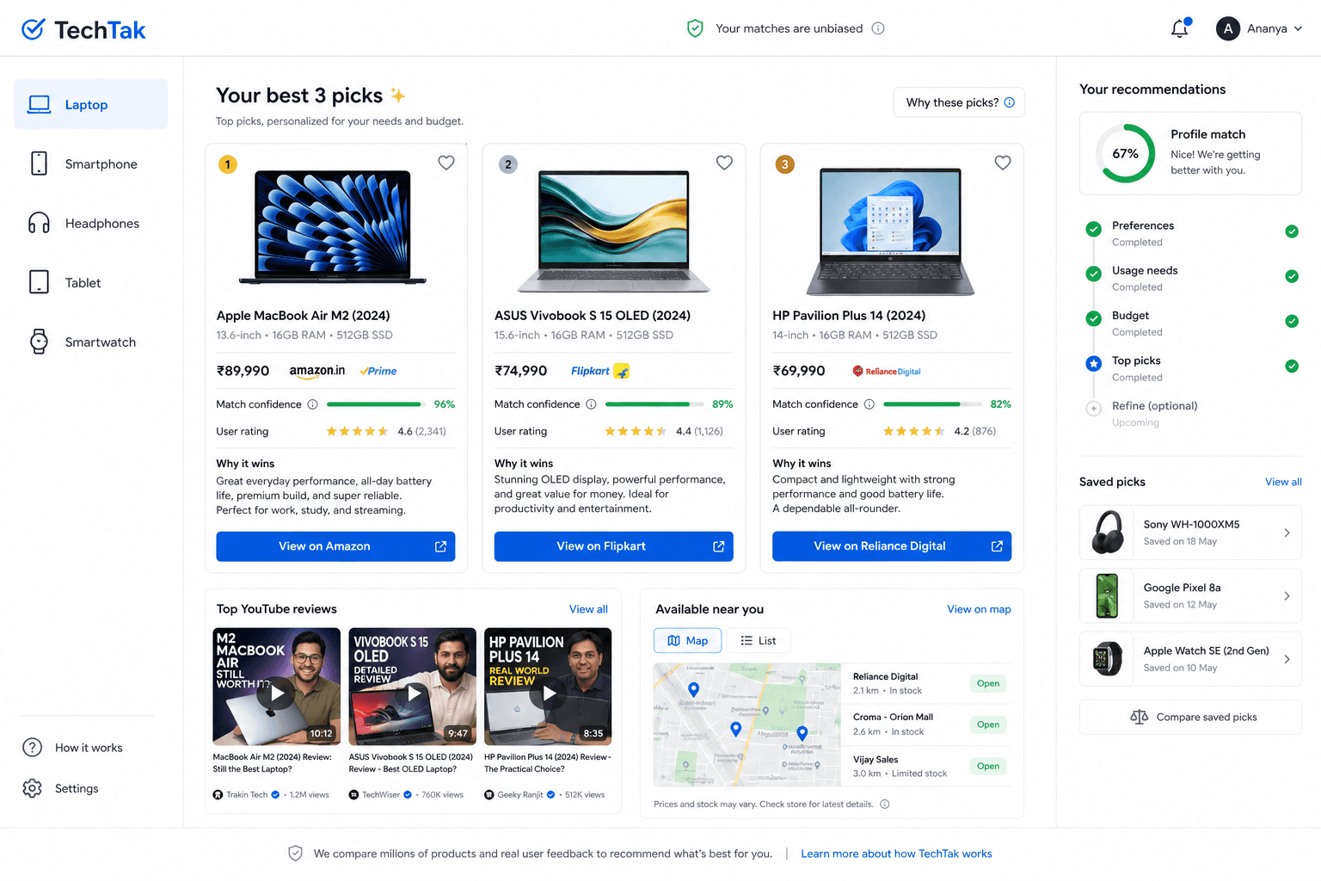Click the Trakin Tech channel name
1321x881 pixels.
coord(247,795)
